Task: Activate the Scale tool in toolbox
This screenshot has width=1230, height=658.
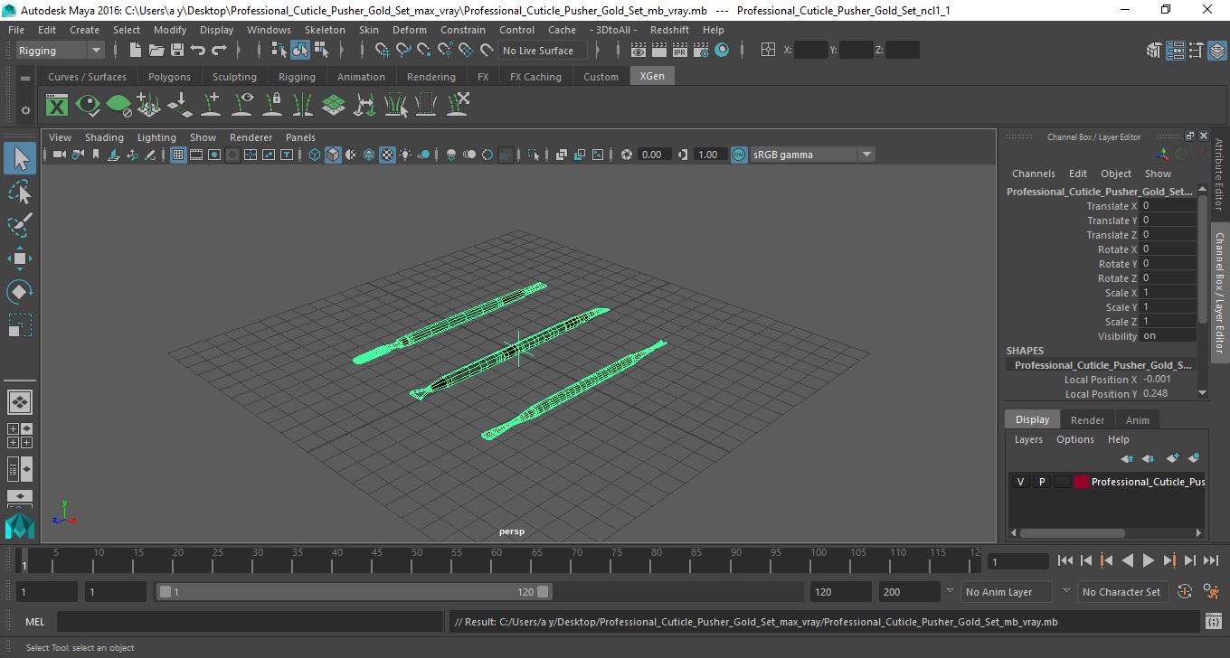Action: [x=20, y=324]
